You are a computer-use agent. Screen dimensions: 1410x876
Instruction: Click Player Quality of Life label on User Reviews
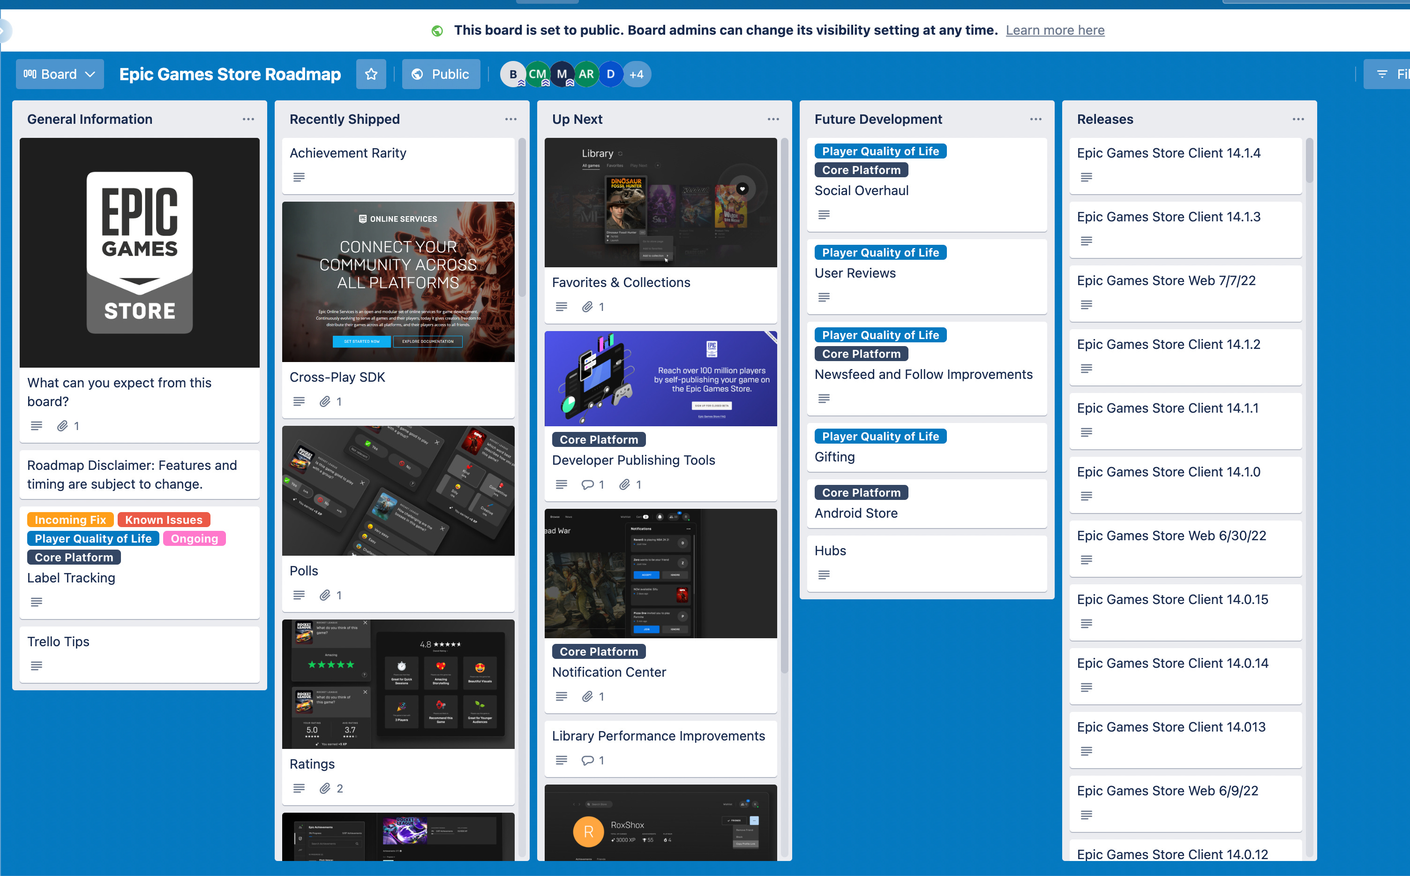tap(881, 252)
